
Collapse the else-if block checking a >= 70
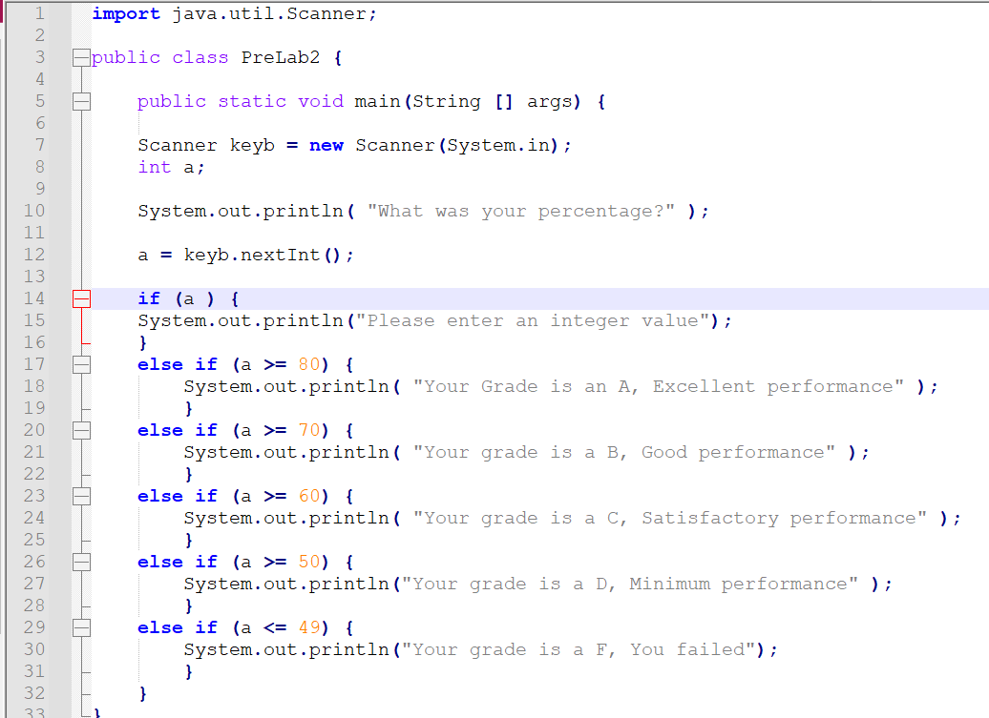(81, 429)
